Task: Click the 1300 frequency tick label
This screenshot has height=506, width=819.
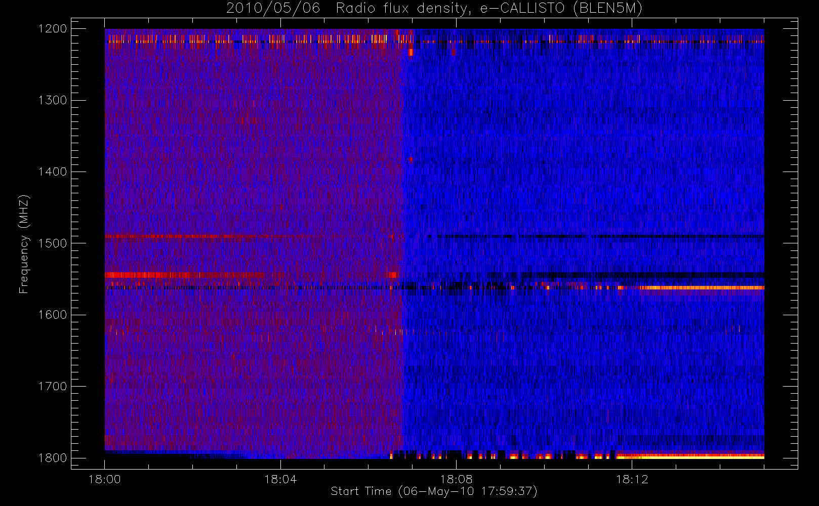Action: point(53,100)
